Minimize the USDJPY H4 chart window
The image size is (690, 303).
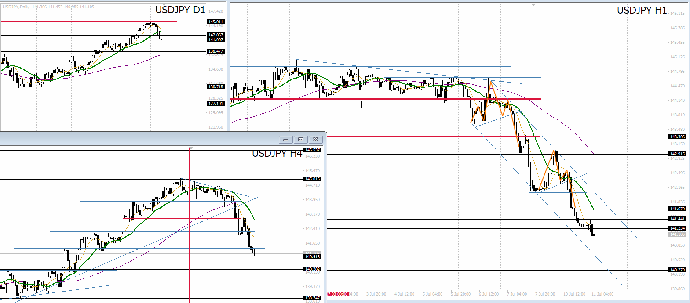pos(285,140)
